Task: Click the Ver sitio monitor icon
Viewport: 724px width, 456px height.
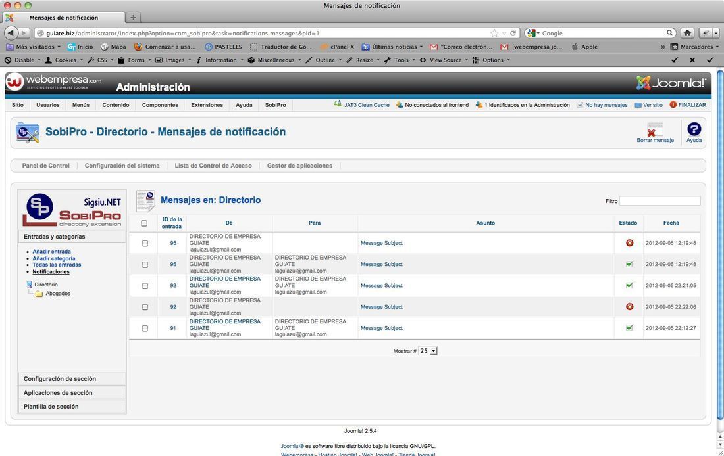Action: point(638,105)
